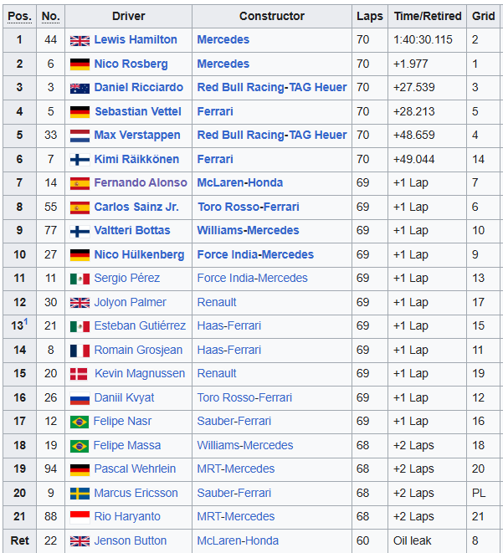The image size is (503, 553).
Task: Click the Brazilian flag beside Felipe Massa
Action: click(x=80, y=446)
